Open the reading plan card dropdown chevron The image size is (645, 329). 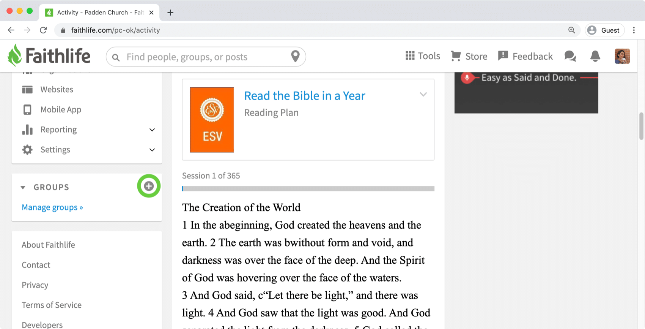[x=423, y=94]
